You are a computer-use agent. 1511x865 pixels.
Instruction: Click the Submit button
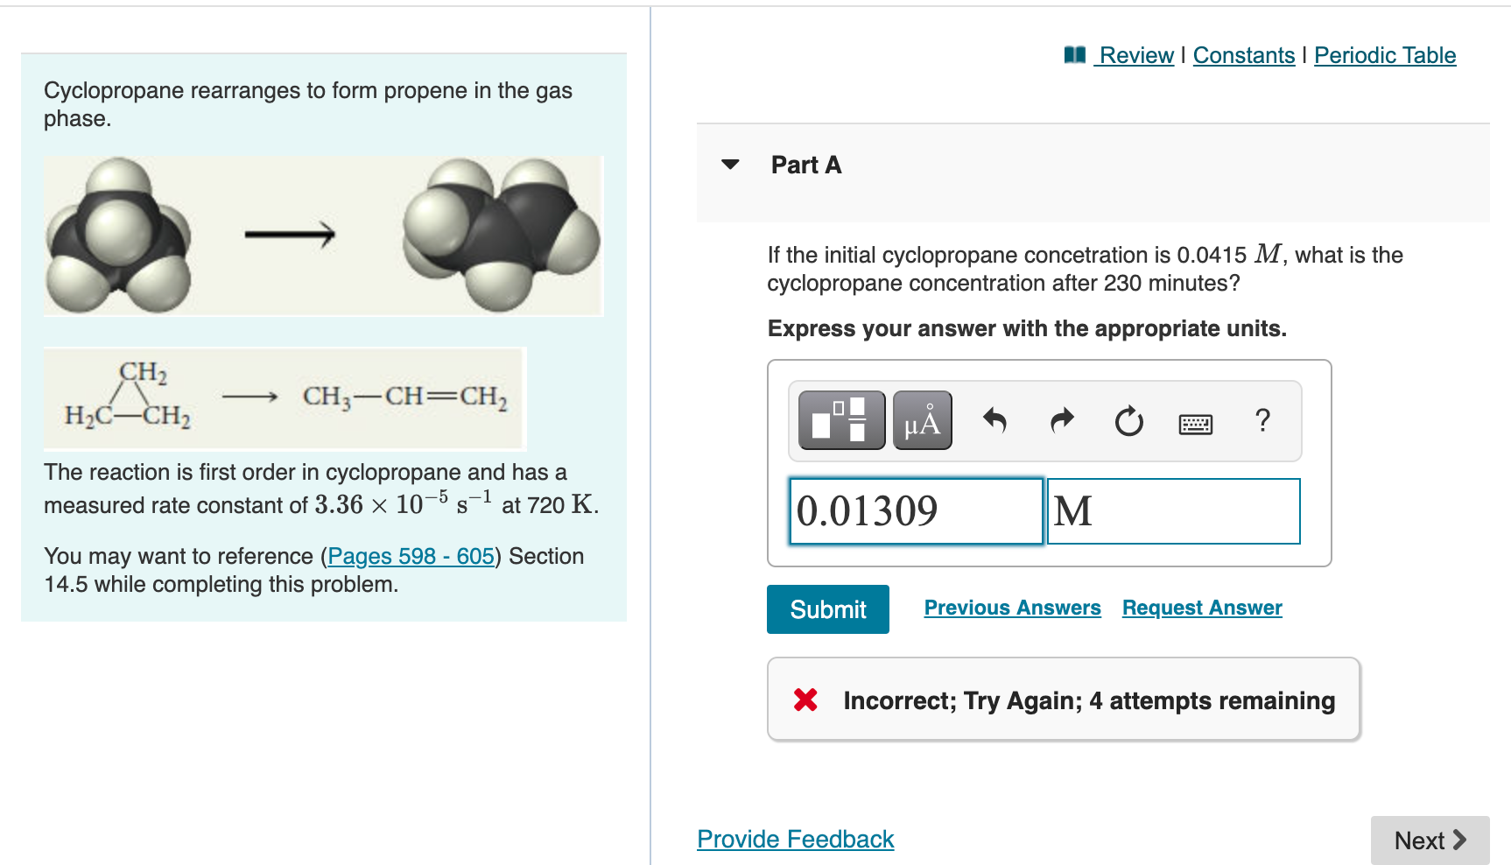tap(826, 608)
